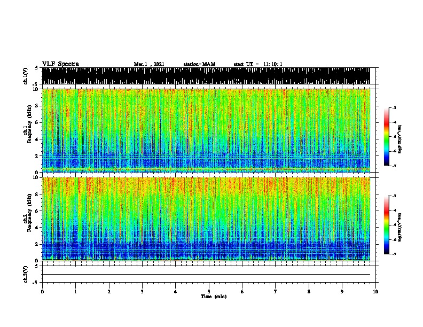Click the ch.2 color bar log(PSD) label
The width and height of the screenshot is (423, 327).
tap(400, 227)
